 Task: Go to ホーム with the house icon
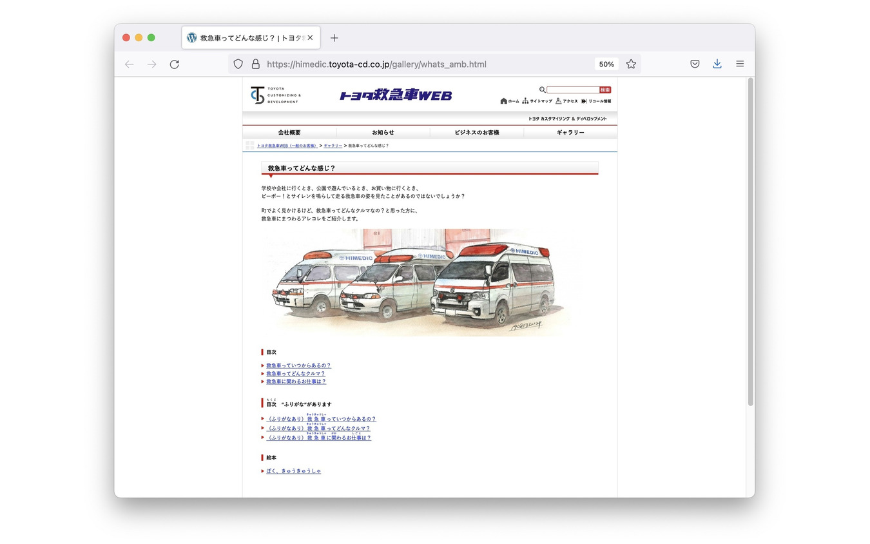point(509,101)
